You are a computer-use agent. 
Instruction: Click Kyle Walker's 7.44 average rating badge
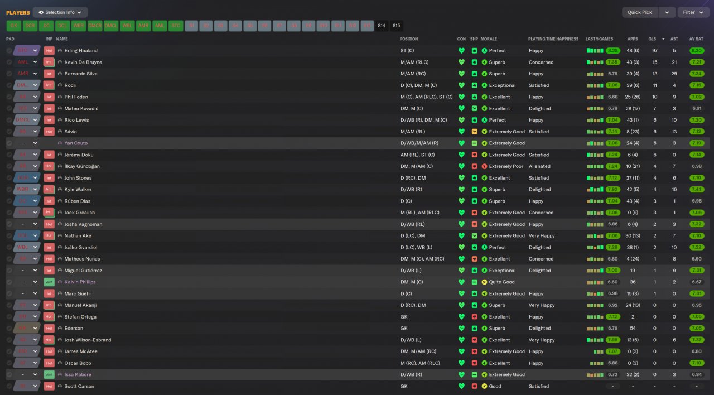(x=697, y=190)
